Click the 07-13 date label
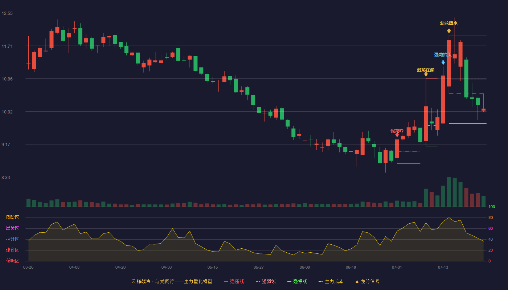Viewport: 508px width, 290px height. (x=443, y=267)
